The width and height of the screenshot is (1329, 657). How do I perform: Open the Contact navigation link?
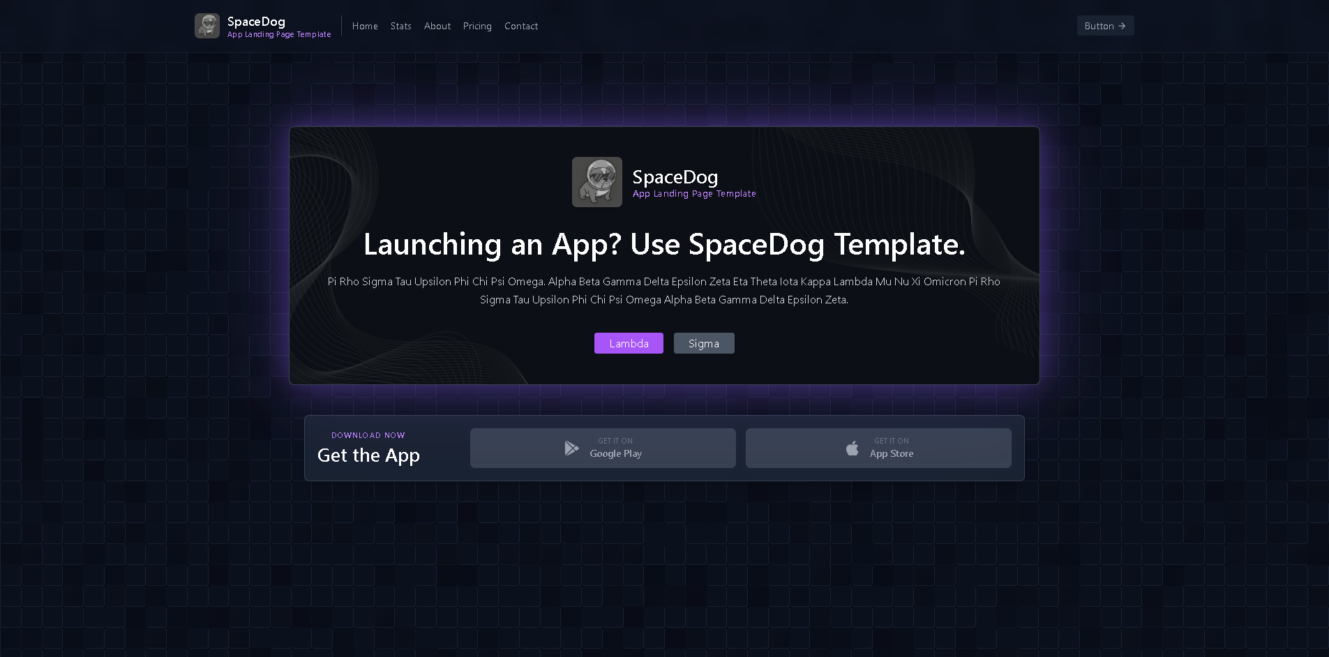[521, 26]
